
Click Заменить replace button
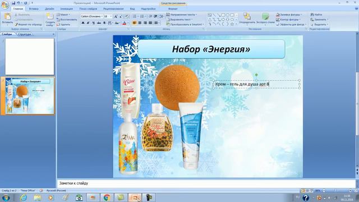(x=319, y=20)
